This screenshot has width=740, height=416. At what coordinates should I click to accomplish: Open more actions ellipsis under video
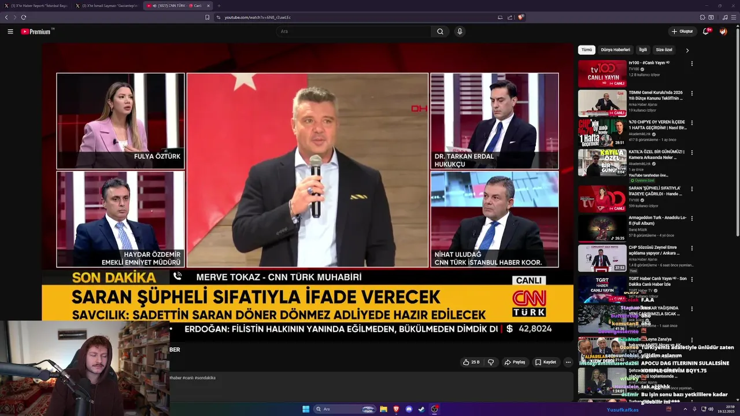click(568, 362)
